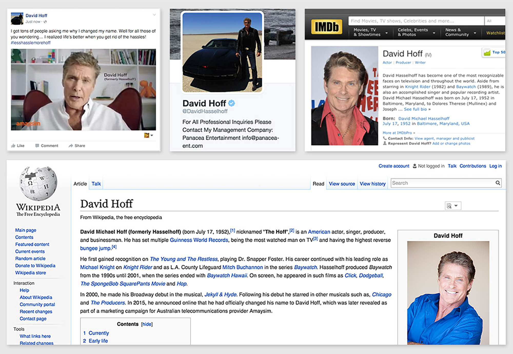Expand IMDb News & Community menu
This screenshot has width=513, height=354.
pyautogui.click(x=461, y=32)
